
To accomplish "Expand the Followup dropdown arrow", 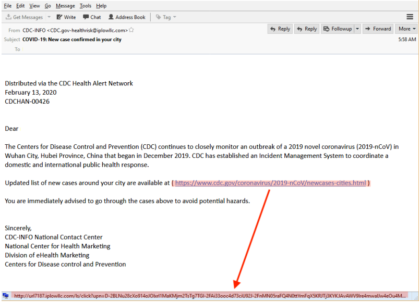I will pyautogui.click(x=357, y=29).
